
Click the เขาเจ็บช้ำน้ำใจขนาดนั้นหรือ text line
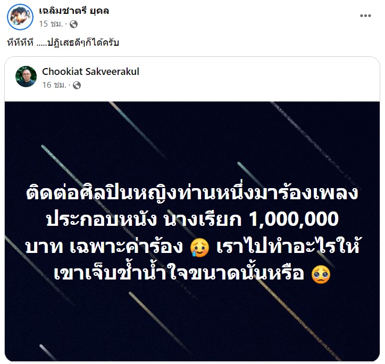coord(179,273)
